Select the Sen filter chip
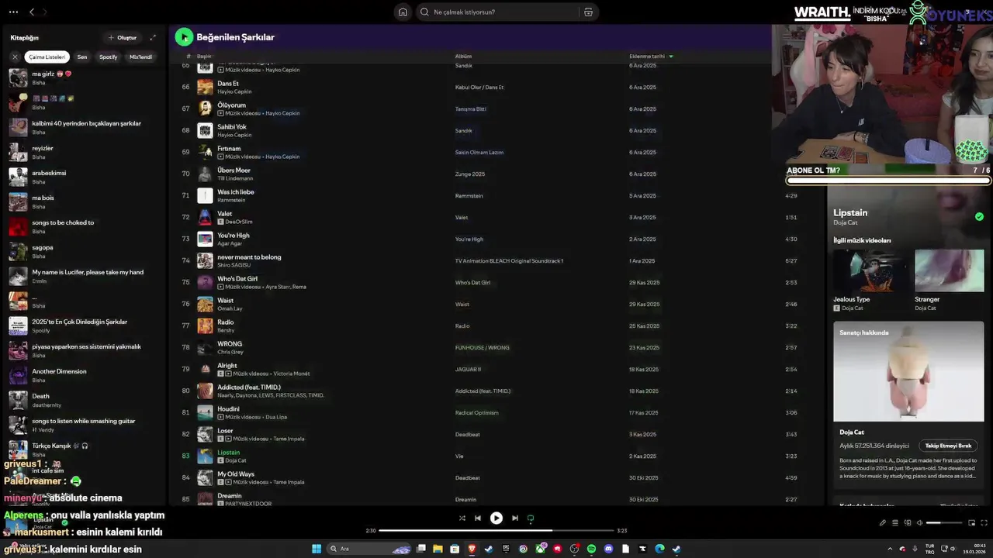The width and height of the screenshot is (993, 558). (x=82, y=57)
